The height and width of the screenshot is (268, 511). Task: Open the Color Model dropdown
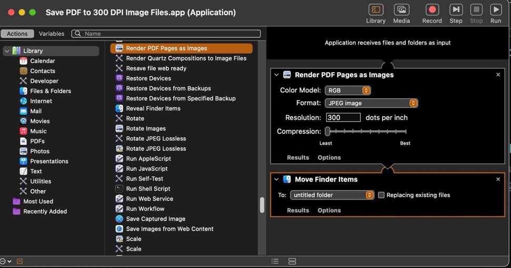tap(348, 90)
